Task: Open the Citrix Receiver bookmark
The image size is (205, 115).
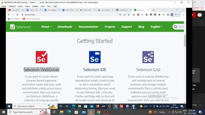Action: tap(14, 19)
